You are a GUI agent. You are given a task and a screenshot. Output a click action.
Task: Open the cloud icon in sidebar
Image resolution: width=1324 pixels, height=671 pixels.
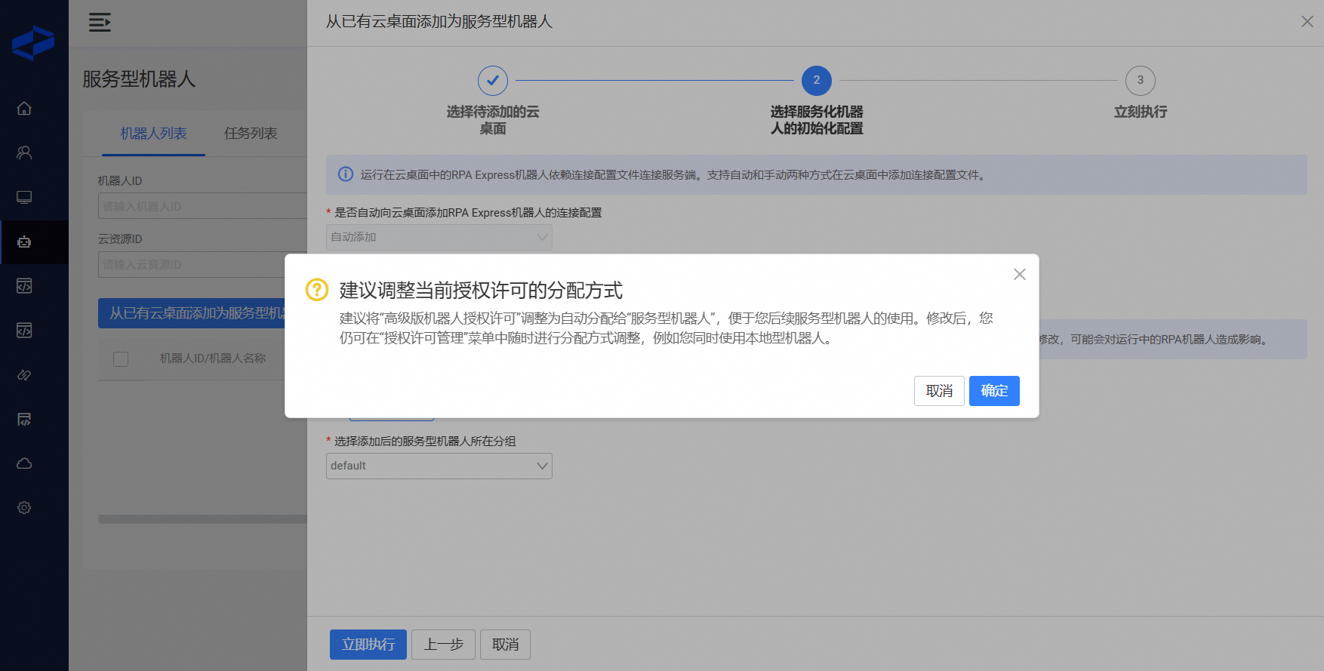coord(24,463)
